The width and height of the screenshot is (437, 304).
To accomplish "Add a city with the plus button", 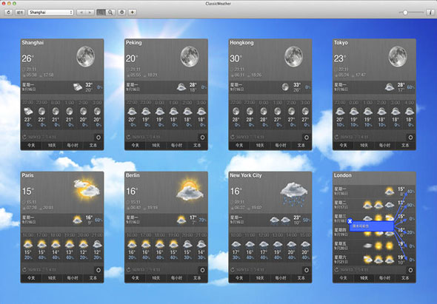I will pos(133,13).
